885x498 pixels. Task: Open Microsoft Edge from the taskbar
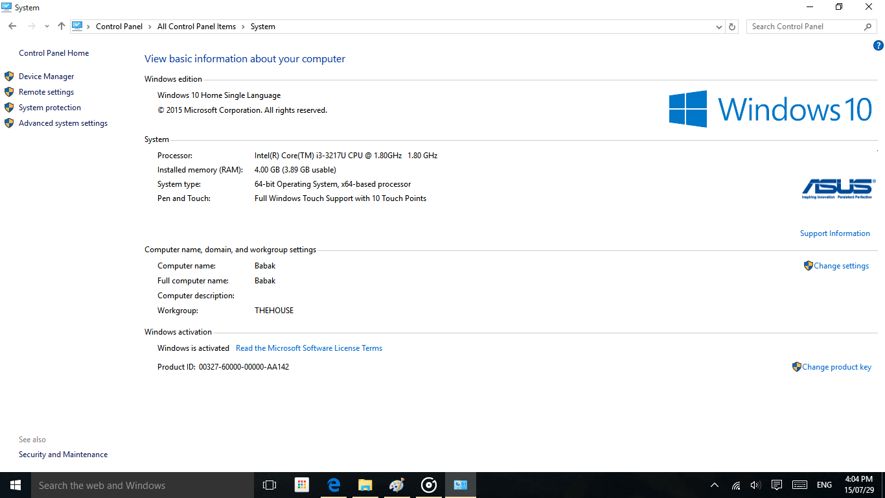[334, 485]
